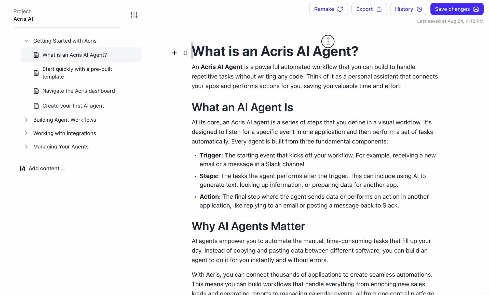Click the Add content ... link
This screenshot has height=295, width=489.
click(x=47, y=169)
